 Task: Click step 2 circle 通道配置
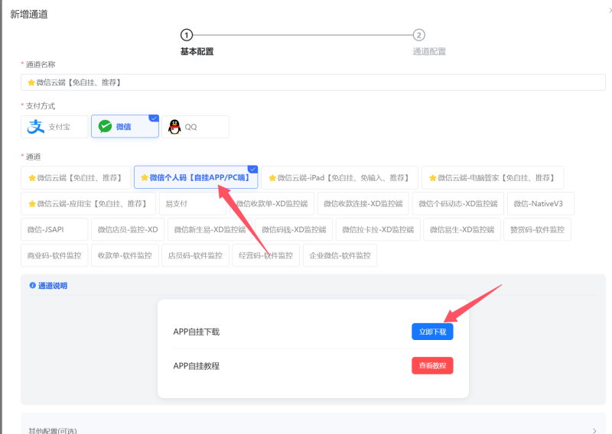point(418,35)
